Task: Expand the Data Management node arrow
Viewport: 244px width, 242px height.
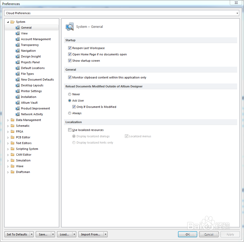Action: coord(8,120)
